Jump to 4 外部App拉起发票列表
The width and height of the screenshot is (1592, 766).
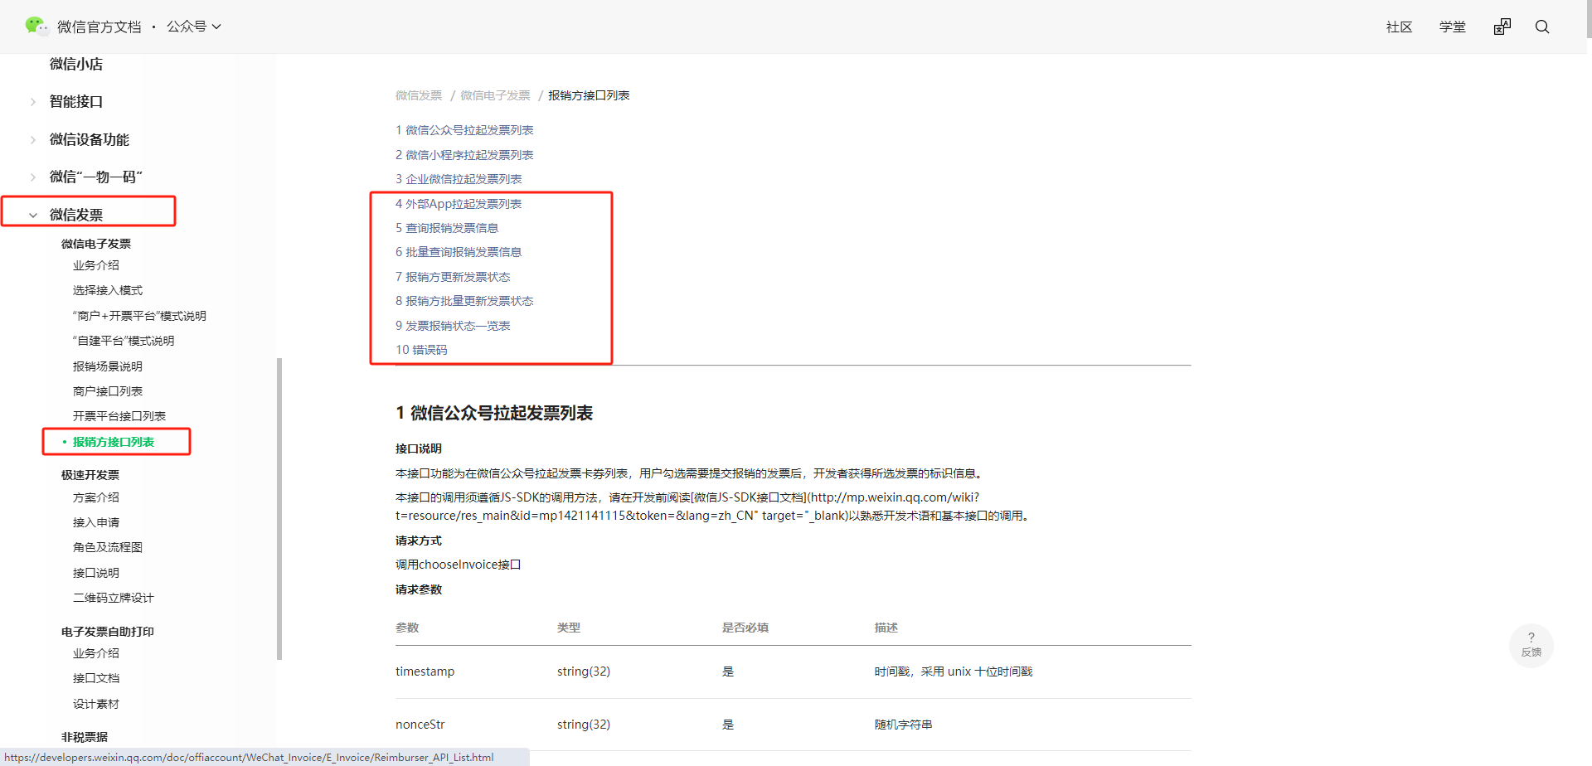(x=459, y=204)
